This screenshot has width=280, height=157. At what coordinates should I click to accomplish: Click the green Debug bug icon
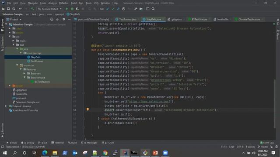tap(72, 9)
